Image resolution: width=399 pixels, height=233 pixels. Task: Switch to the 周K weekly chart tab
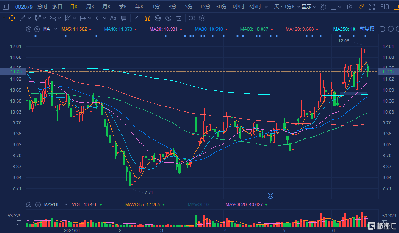tap(90, 7)
